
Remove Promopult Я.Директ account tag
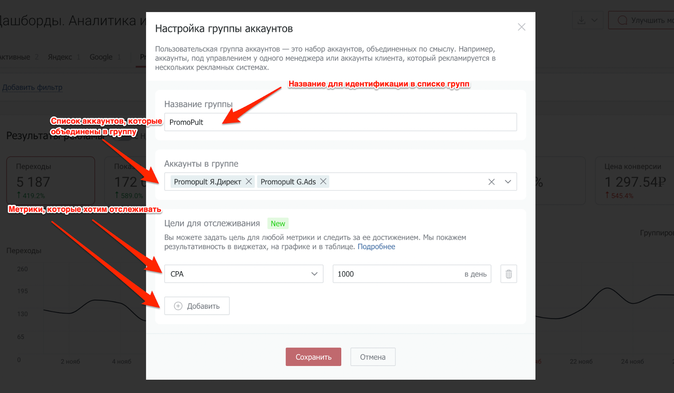click(x=249, y=182)
